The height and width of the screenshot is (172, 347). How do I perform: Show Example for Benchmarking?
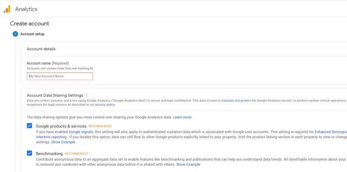coord(188,164)
